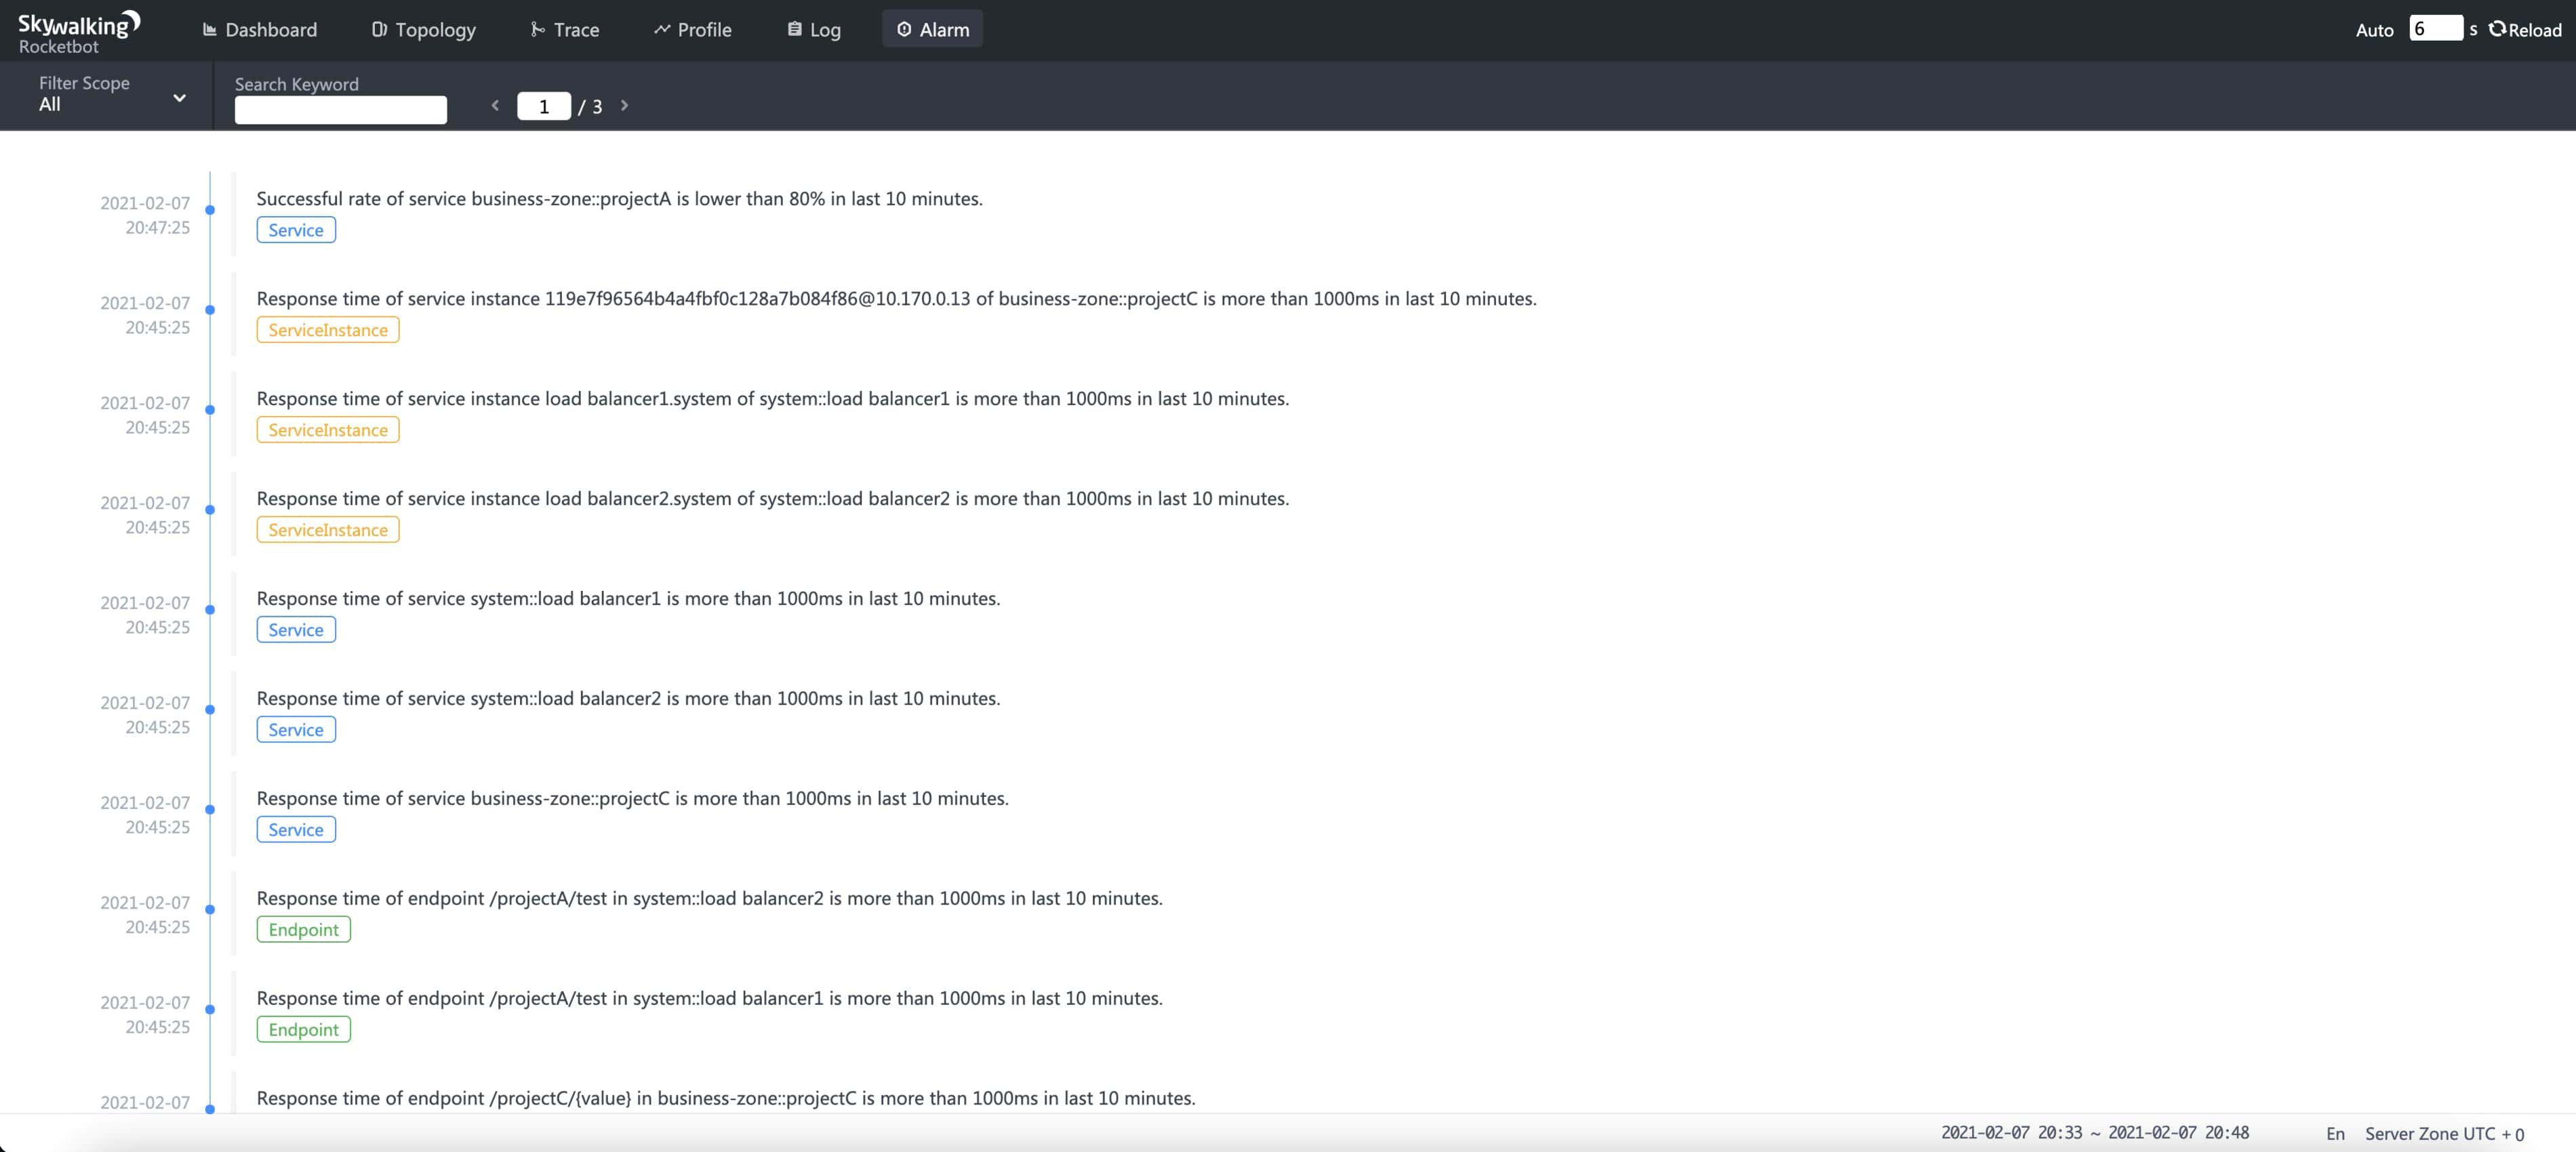Click Service tag on projectA alarm
2576x1152 pixels.
click(x=296, y=230)
